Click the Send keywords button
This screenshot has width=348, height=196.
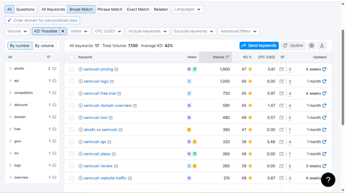pos(259,46)
